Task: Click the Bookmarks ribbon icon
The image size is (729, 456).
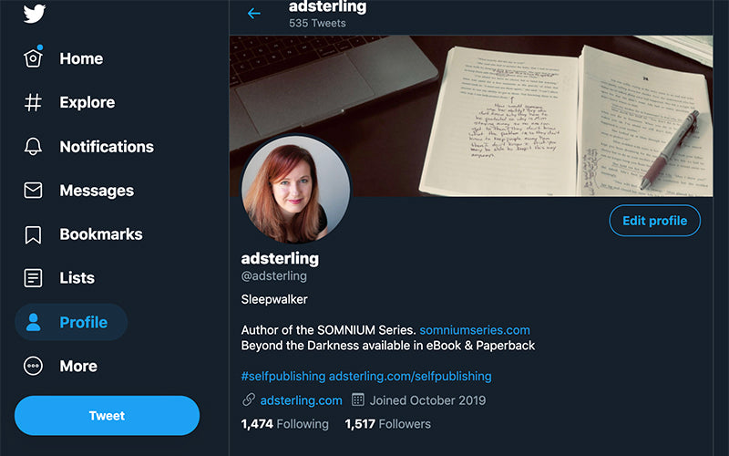Action: pyautogui.click(x=34, y=234)
